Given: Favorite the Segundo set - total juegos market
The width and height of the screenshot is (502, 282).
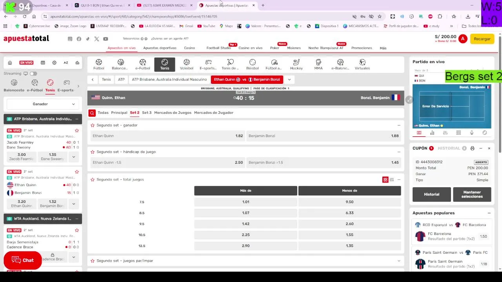Looking at the screenshot, I should 93,180.
